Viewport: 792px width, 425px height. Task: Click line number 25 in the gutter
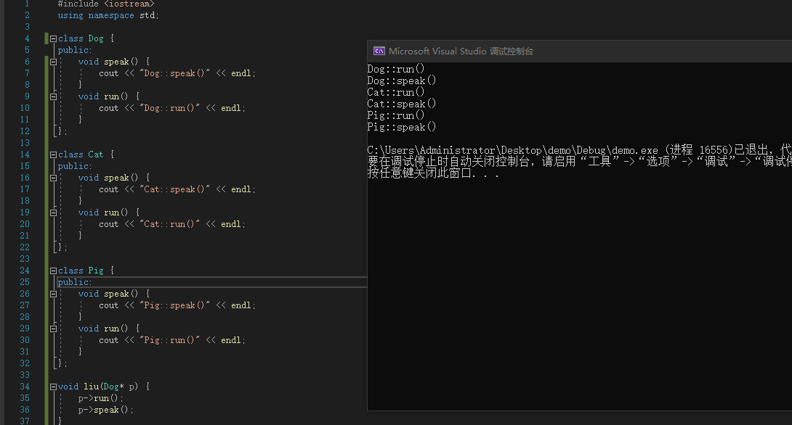[25, 282]
